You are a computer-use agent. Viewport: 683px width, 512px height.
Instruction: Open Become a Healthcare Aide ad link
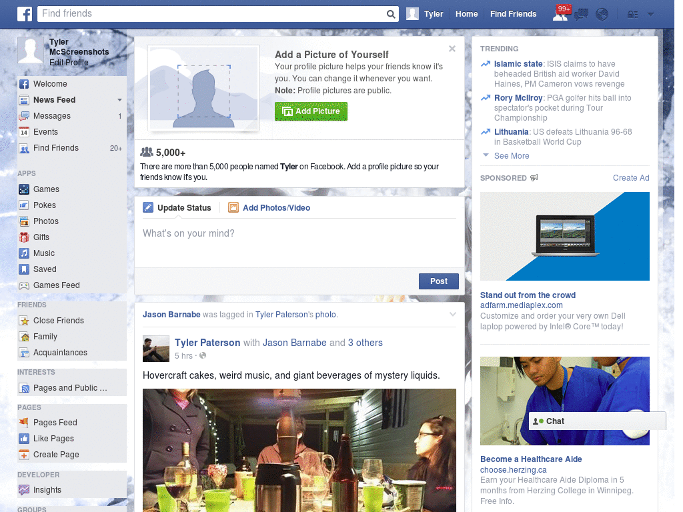531,459
